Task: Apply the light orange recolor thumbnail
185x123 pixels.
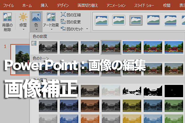Action: [90, 119]
